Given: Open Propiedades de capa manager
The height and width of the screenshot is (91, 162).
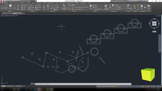Looking at the screenshot, I should click(64, 7).
